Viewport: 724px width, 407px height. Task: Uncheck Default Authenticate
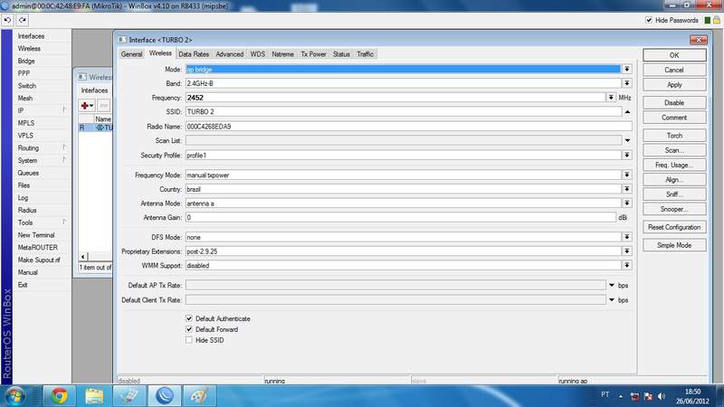click(189, 318)
